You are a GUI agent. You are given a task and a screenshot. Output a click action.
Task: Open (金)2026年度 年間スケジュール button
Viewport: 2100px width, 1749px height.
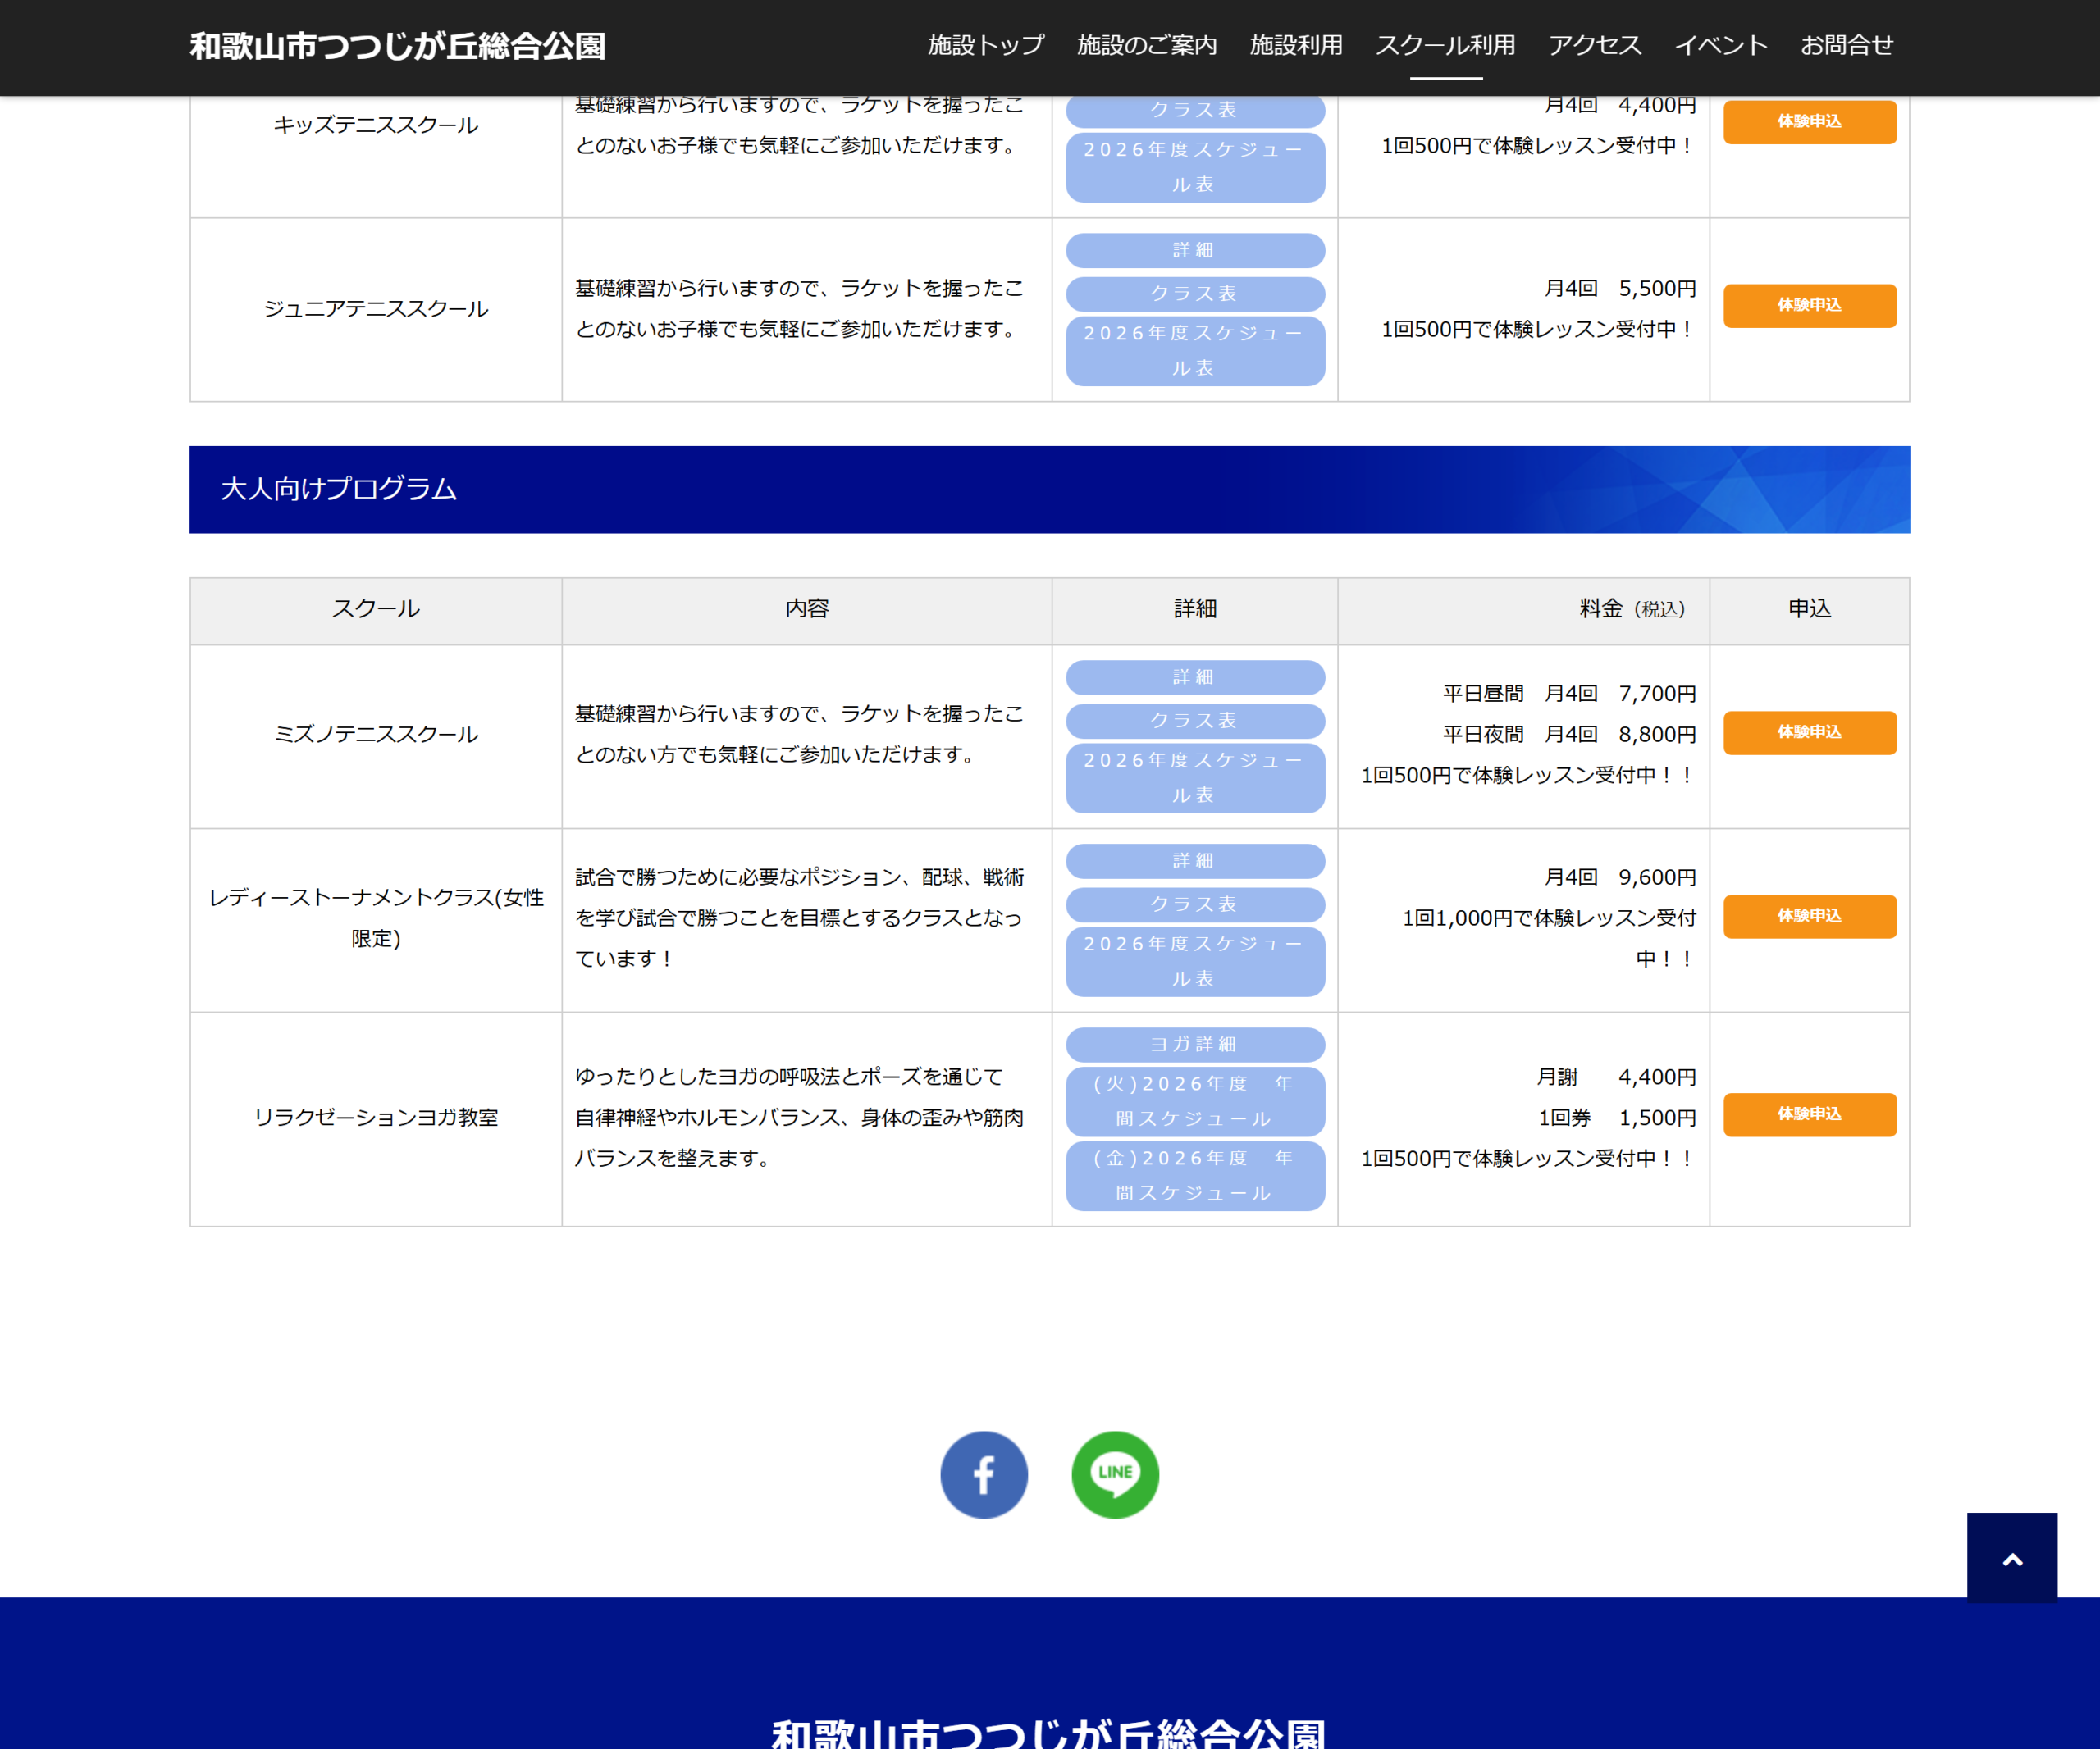(x=1195, y=1175)
